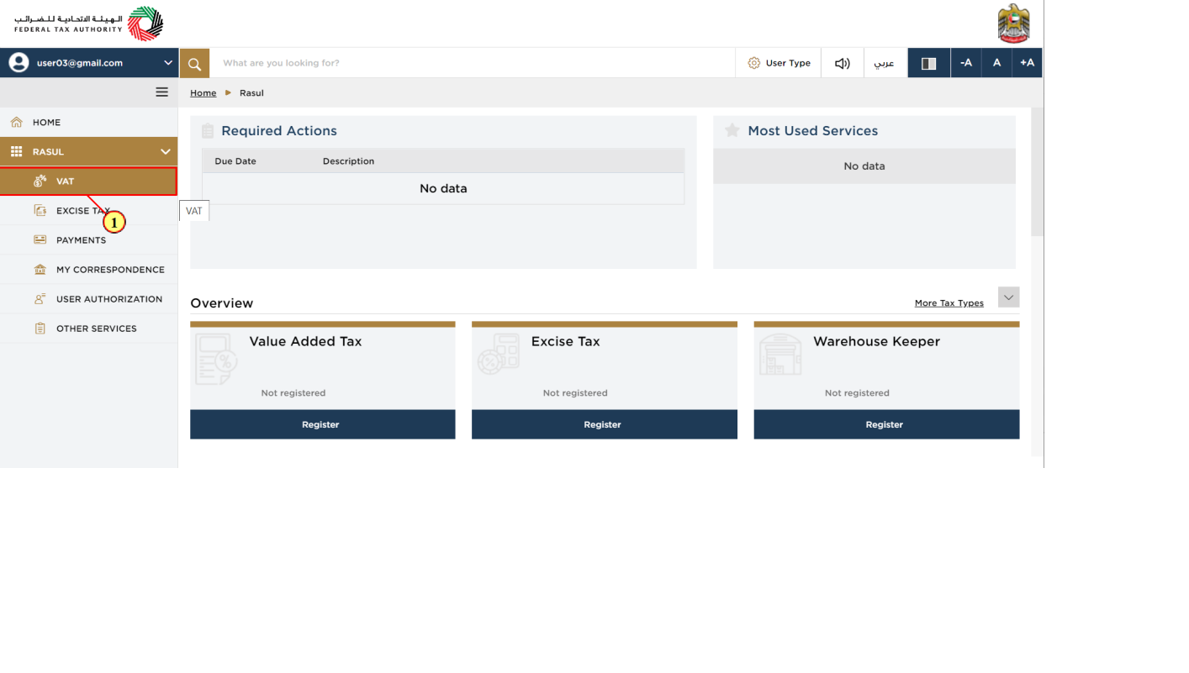Click the Warehouse Keeper card title
1189x673 pixels.
tap(876, 342)
